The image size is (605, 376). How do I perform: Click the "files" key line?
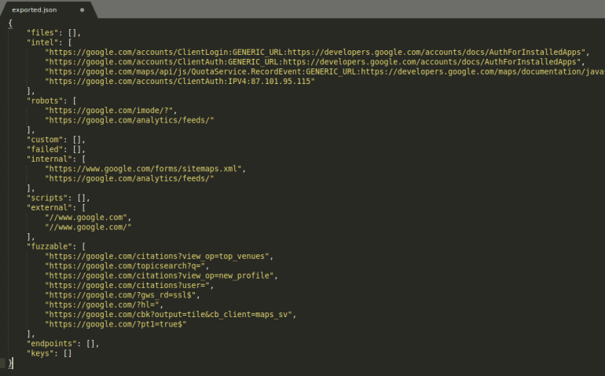[53, 33]
